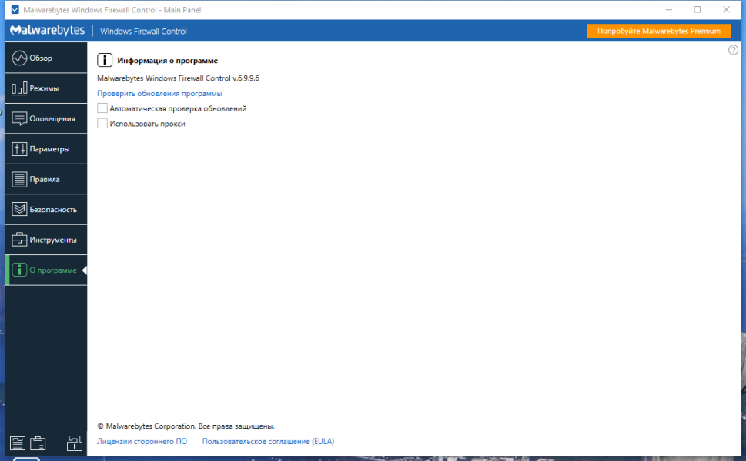
Task: Open Пользовательское соглашение (EULA) link
Action: tap(269, 441)
